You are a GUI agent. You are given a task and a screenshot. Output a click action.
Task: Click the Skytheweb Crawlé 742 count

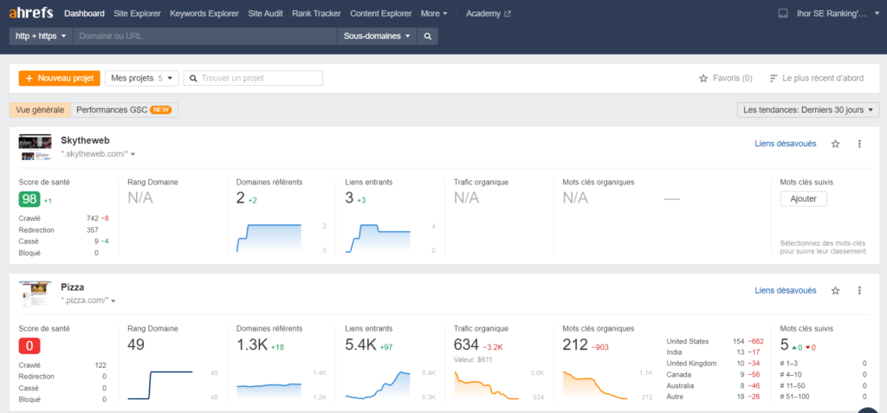93,218
